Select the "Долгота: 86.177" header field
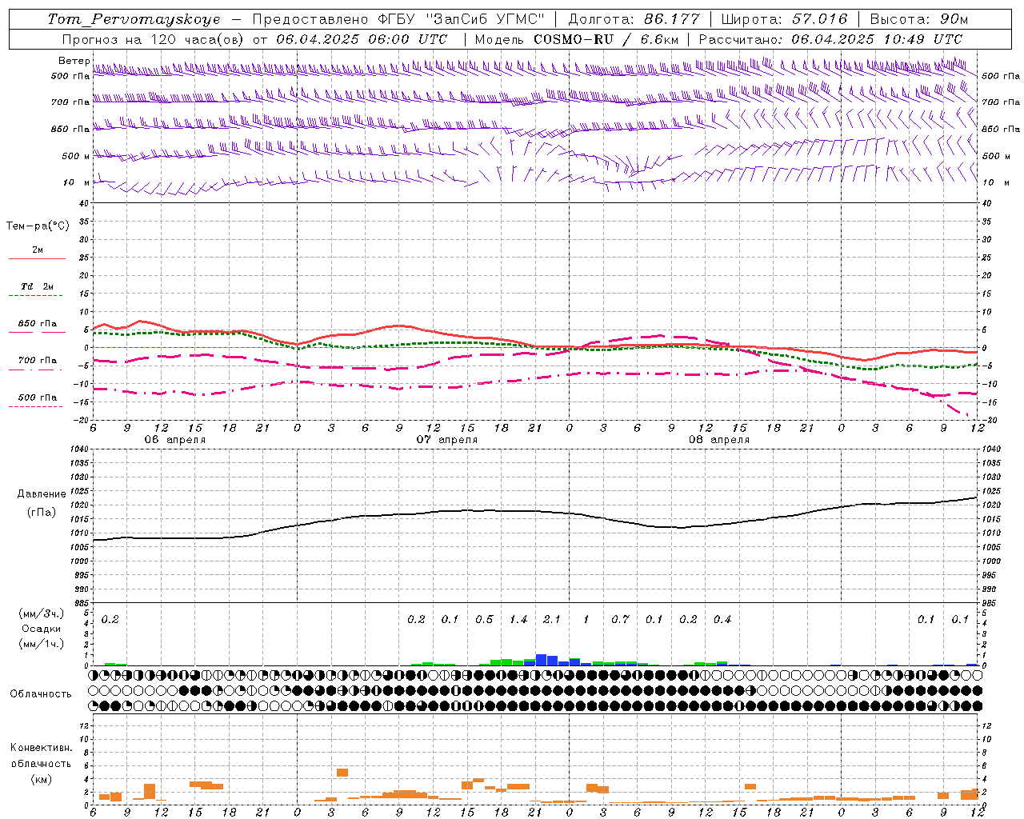 [634, 19]
